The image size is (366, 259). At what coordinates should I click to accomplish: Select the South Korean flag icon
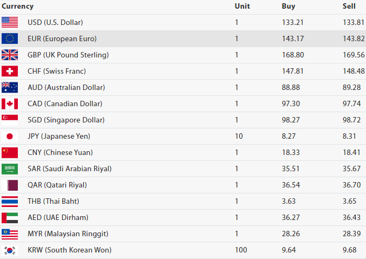[10, 250]
